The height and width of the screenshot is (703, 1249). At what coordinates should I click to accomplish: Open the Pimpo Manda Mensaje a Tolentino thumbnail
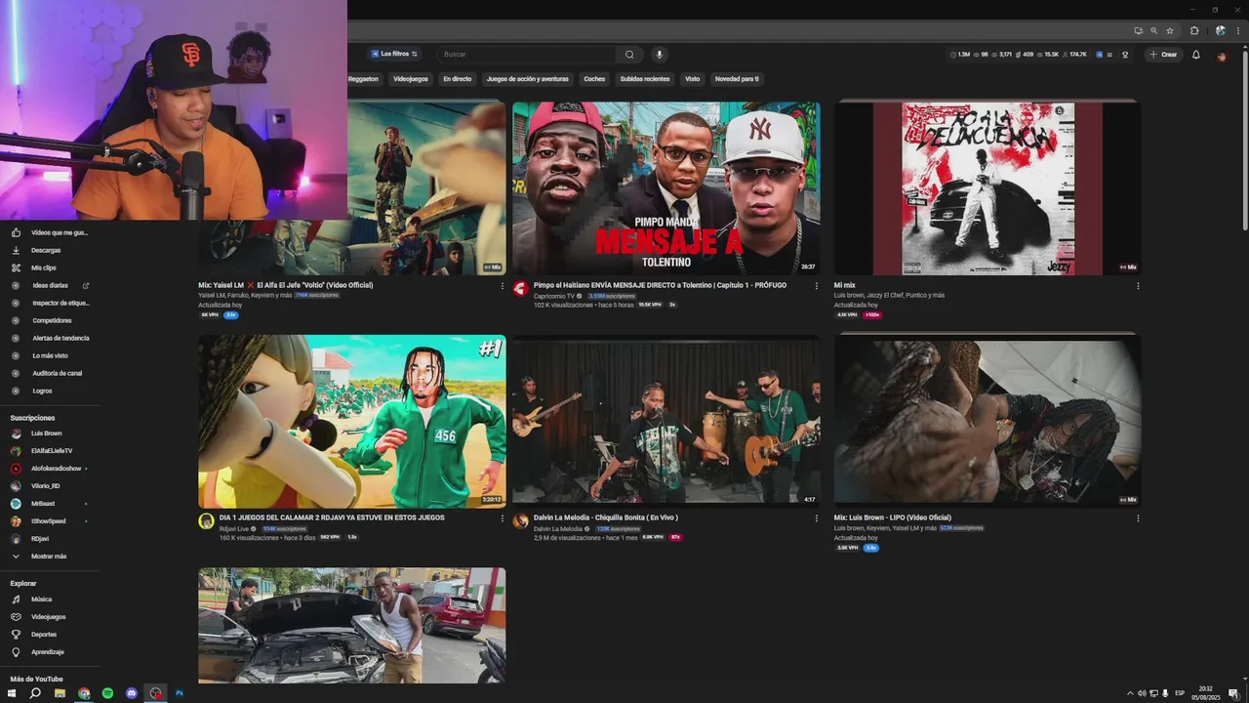pyautogui.click(x=665, y=187)
